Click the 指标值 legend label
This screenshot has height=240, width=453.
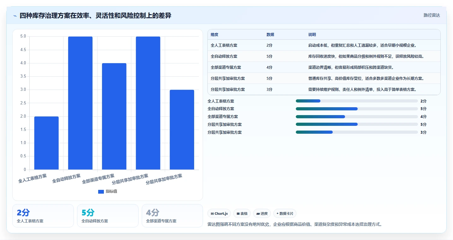[x=111, y=191]
